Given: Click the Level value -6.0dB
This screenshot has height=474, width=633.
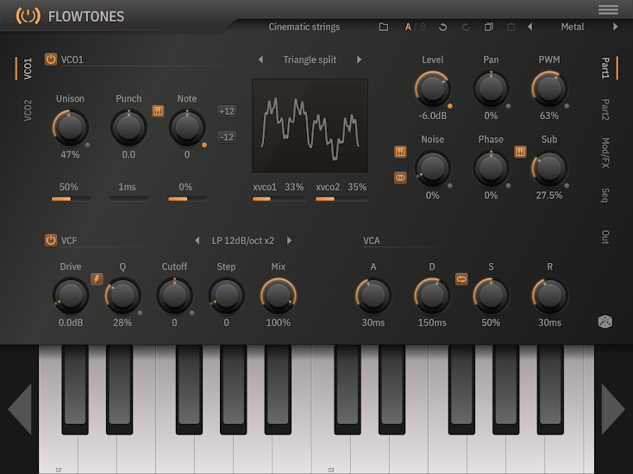Looking at the screenshot, I should pyautogui.click(x=432, y=115).
